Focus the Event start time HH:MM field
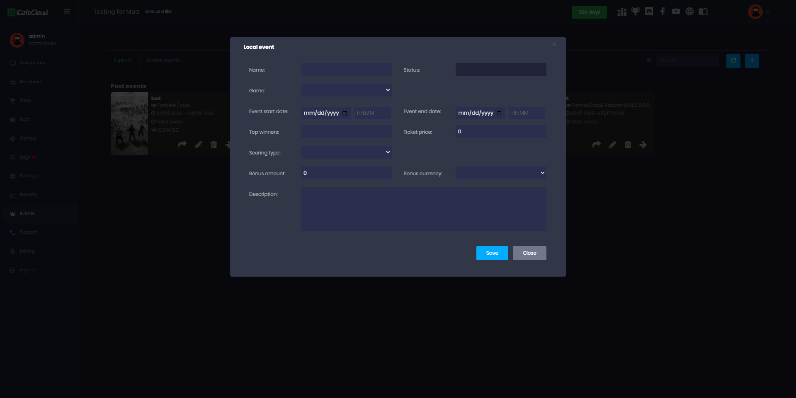 (372, 113)
